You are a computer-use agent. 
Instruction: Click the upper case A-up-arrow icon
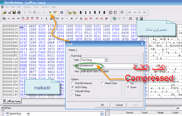click(97, 18)
